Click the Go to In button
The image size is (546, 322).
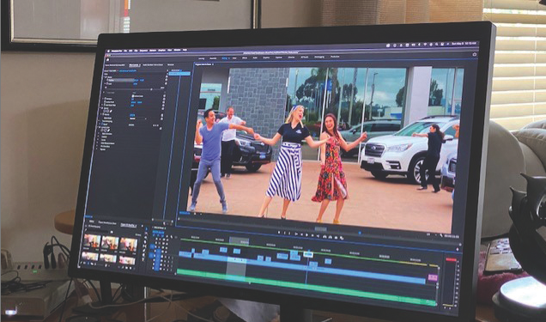pos(296,234)
